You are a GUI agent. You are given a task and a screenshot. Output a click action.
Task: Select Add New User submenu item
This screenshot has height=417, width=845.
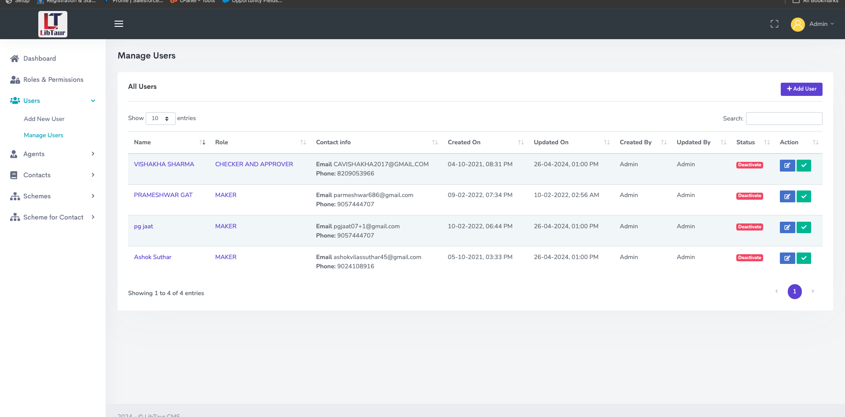tap(44, 119)
